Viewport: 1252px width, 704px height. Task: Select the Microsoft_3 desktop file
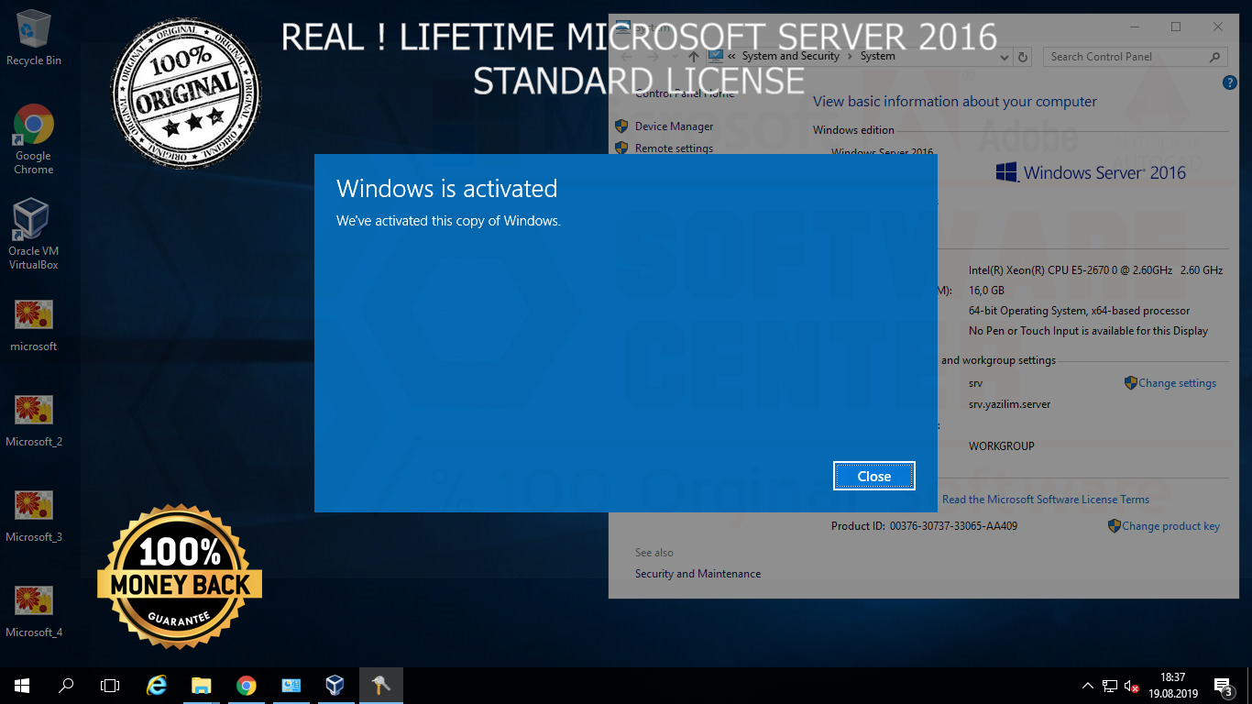34,516
